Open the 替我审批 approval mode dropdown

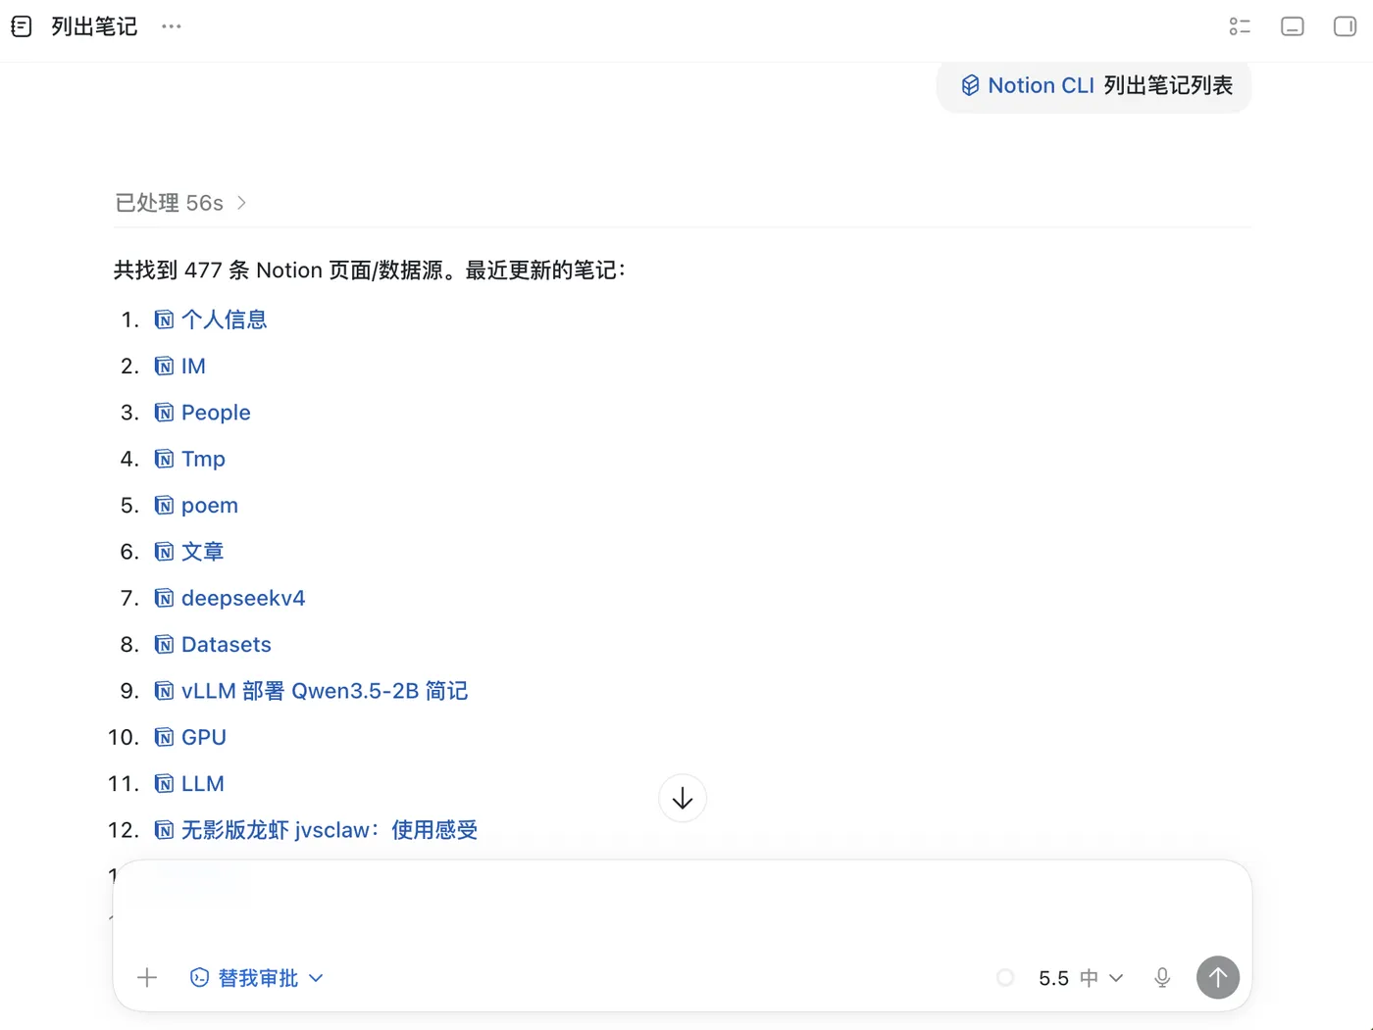(257, 977)
